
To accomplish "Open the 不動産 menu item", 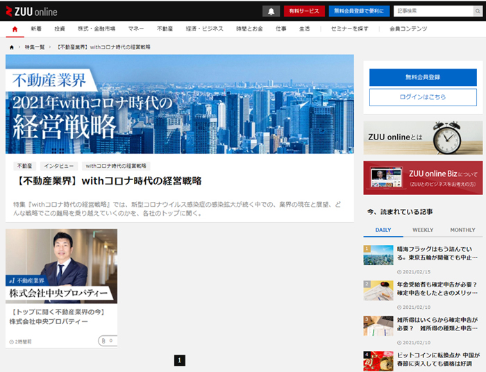I will click(x=165, y=29).
